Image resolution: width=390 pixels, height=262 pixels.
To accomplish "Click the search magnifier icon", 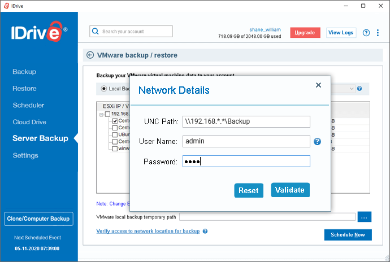I will click(x=96, y=31).
